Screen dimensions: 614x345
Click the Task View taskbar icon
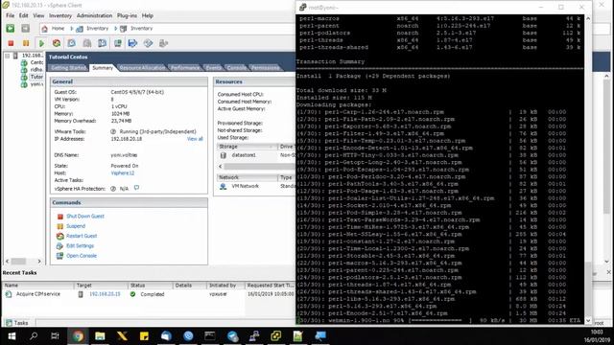pyautogui.click(x=55, y=336)
